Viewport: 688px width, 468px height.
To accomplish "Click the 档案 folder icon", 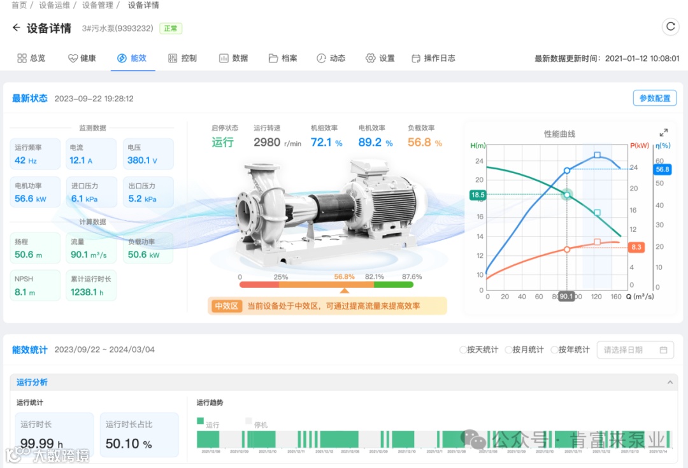I will 273,58.
